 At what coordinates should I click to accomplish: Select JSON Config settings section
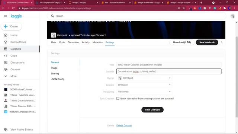58,79
